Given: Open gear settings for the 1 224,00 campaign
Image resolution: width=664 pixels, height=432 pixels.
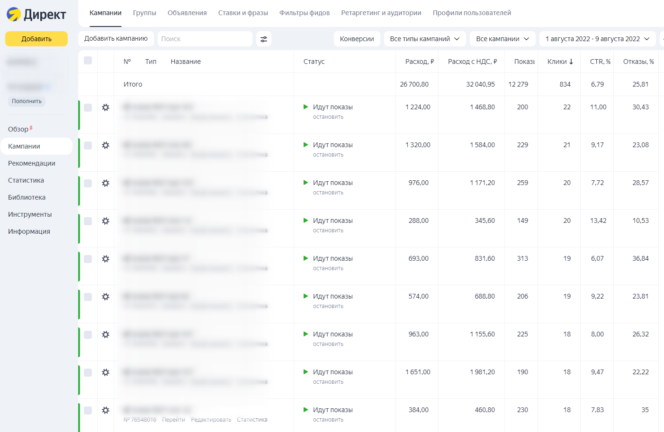Looking at the screenshot, I should click(106, 107).
